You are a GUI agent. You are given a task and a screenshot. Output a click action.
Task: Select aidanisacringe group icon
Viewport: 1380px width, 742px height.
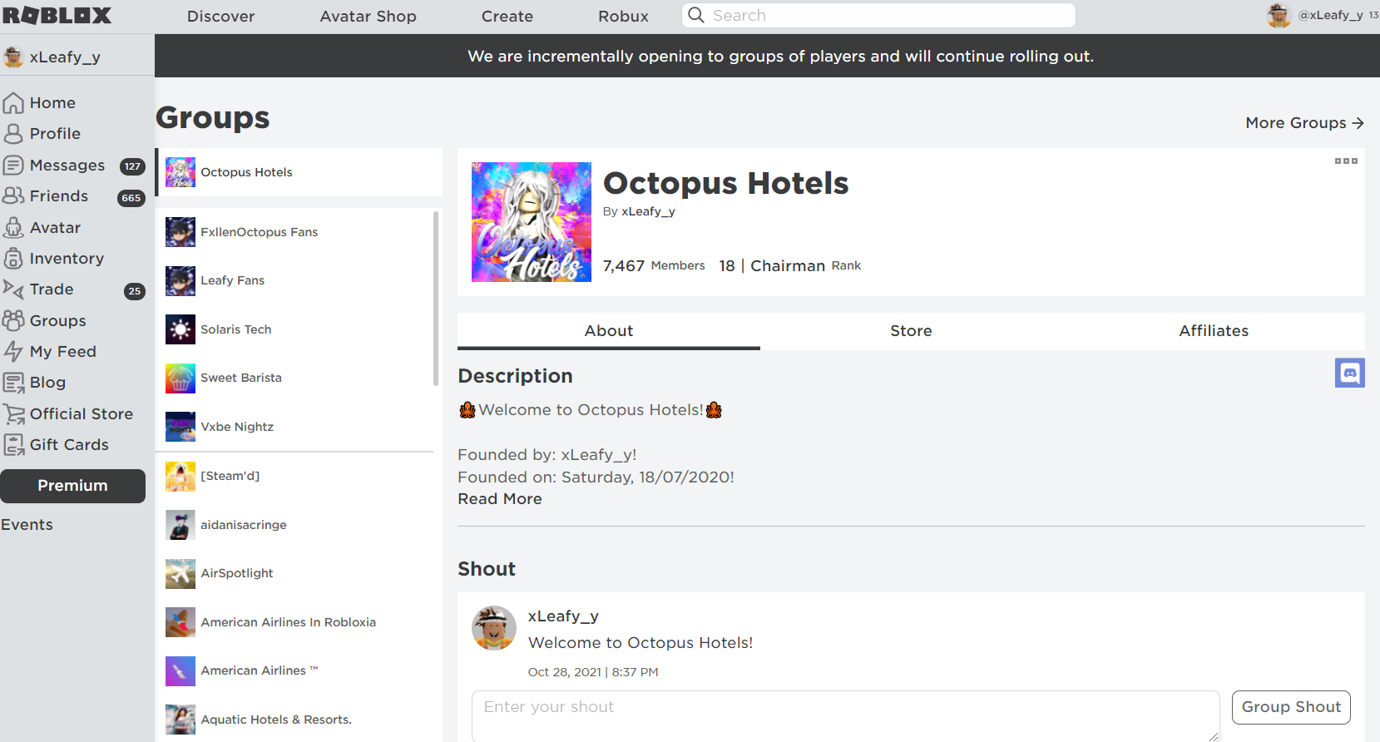[x=181, y=525]
